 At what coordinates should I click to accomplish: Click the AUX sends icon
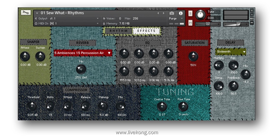[x=252, y=19]
